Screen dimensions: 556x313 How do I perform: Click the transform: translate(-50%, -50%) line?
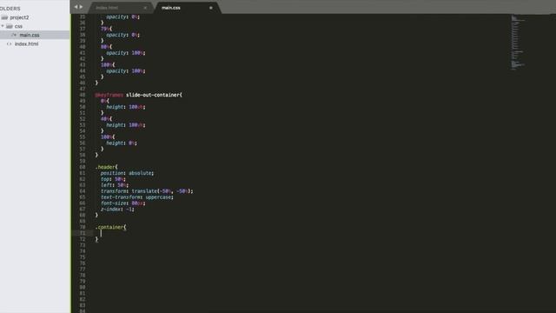click(x=147, y=191)
